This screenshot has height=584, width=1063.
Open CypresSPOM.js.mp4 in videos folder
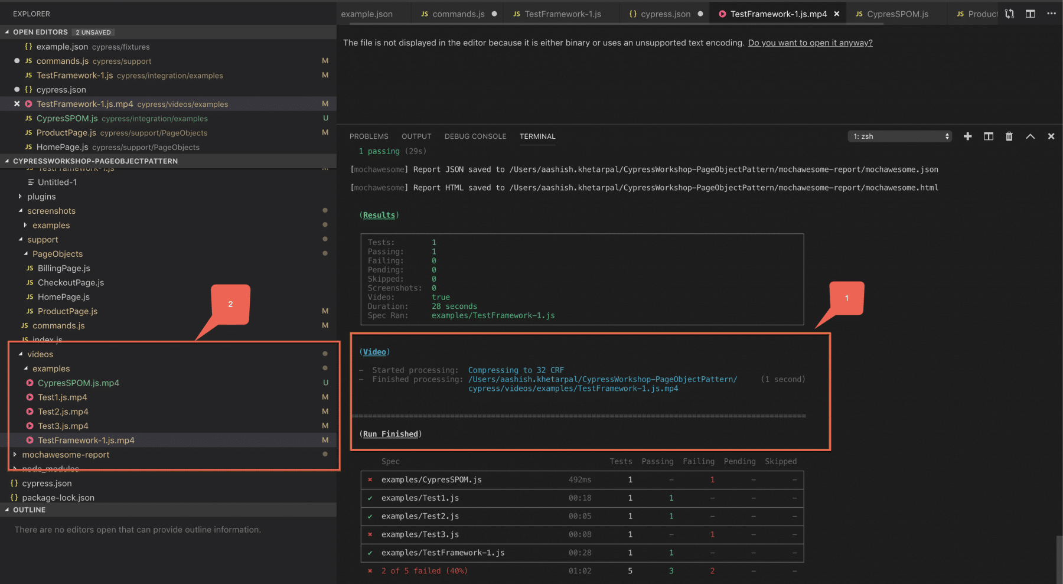79,383
